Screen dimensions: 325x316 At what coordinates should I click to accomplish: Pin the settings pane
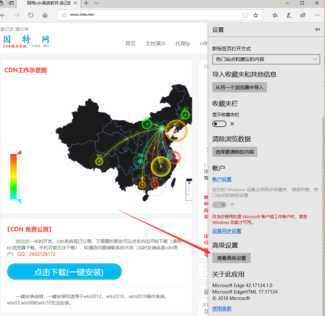click(317, 30)
